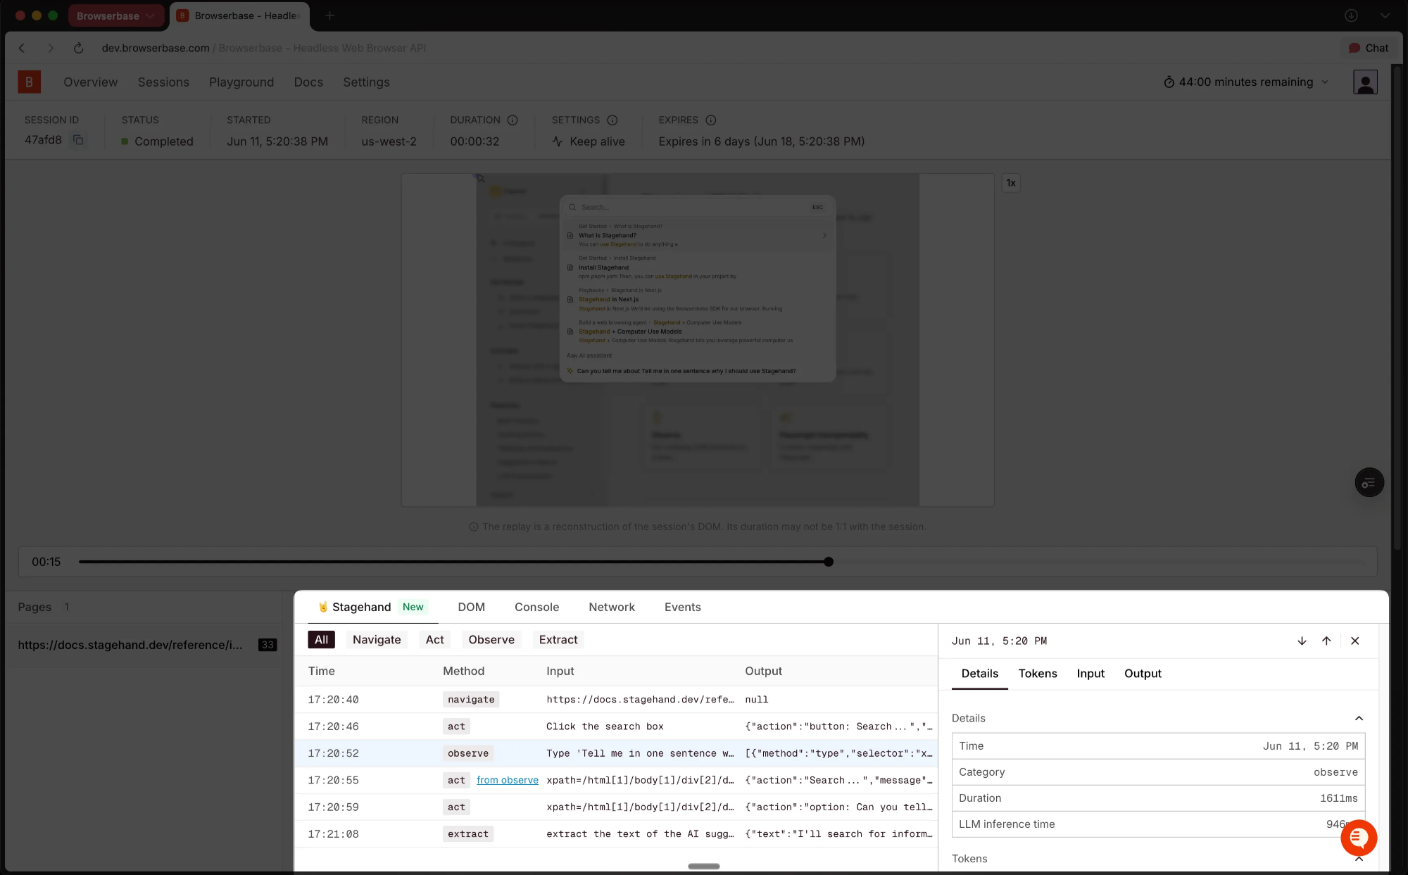Open the Chat panel

click(x=1368, y=48)
